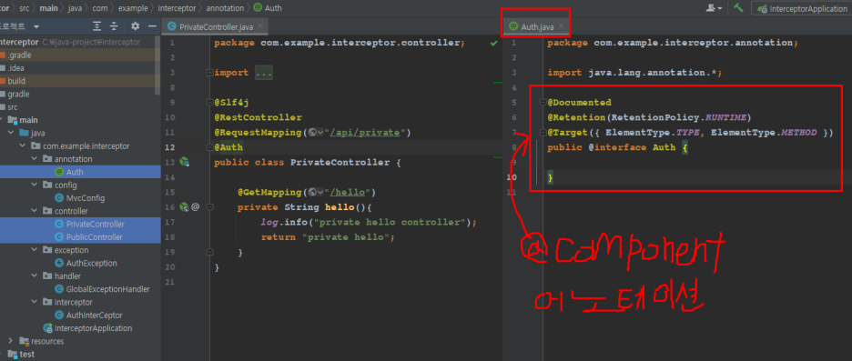Image resolution: width=852 pixels, height=361 pixels.
Task: Select PrivateController in project tree
Action: tap(89, 225)
